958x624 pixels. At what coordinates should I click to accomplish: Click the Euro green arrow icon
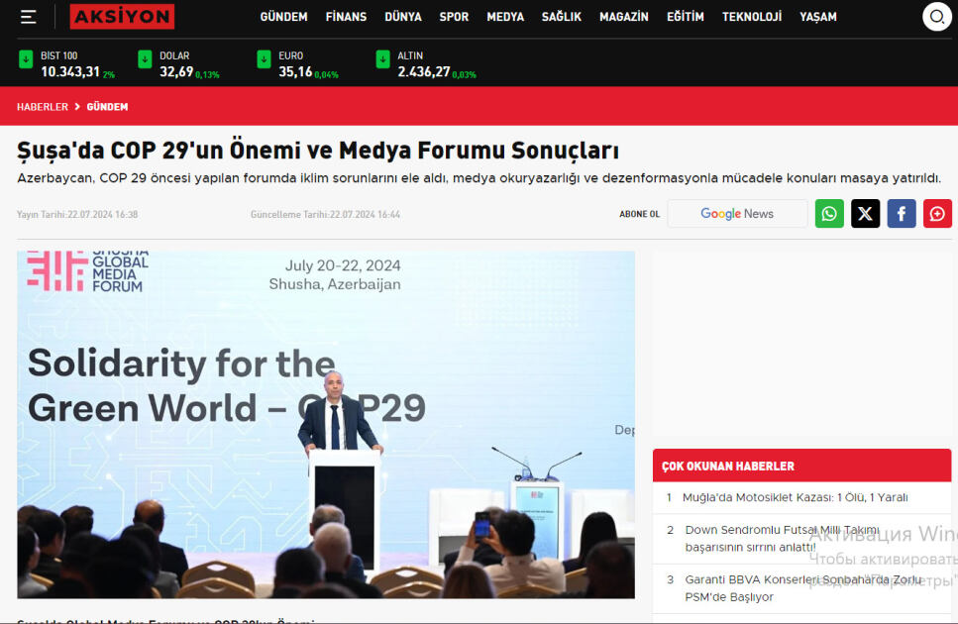click(x=264, y=59)
